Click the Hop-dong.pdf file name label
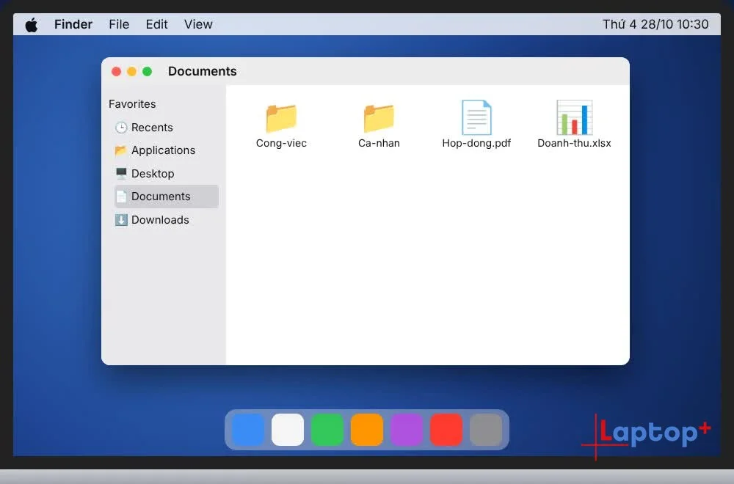The height and width of the screenshot is (484, 734). (x=476, y=143)
